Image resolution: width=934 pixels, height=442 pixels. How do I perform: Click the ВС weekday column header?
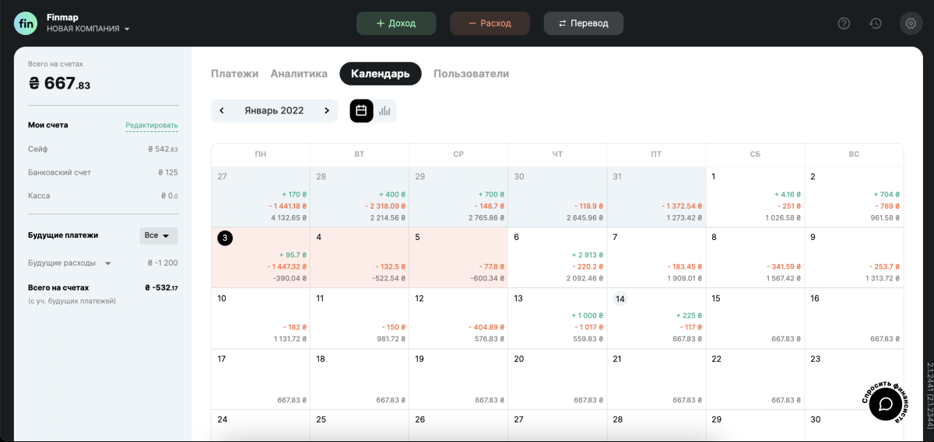pos(854,155)
